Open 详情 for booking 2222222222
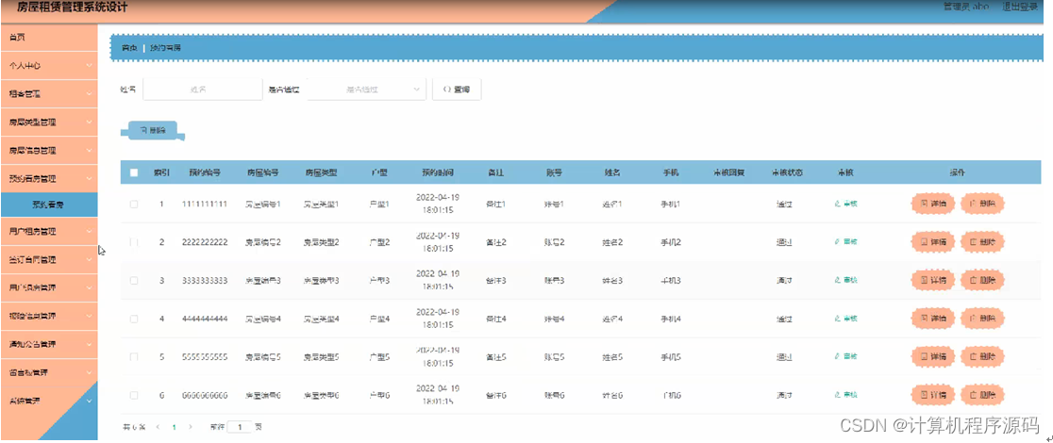1053x443 pixels. click(x=933, y=241)
